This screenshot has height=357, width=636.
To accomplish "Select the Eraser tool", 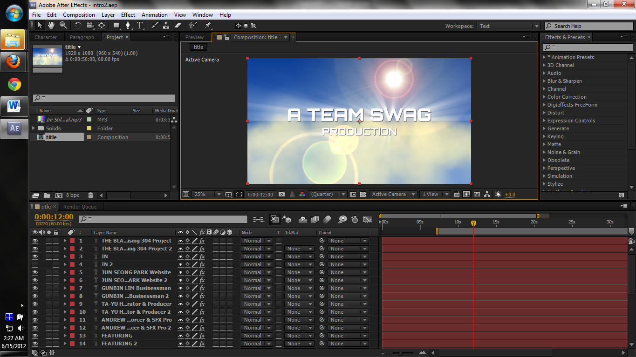I will point(178,26).
